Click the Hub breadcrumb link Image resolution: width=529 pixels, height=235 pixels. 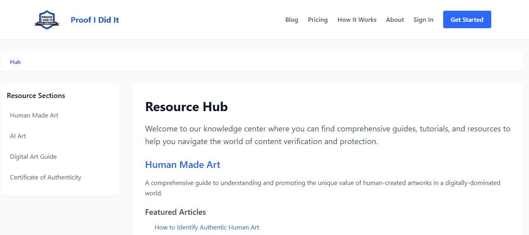pos(16,62)
